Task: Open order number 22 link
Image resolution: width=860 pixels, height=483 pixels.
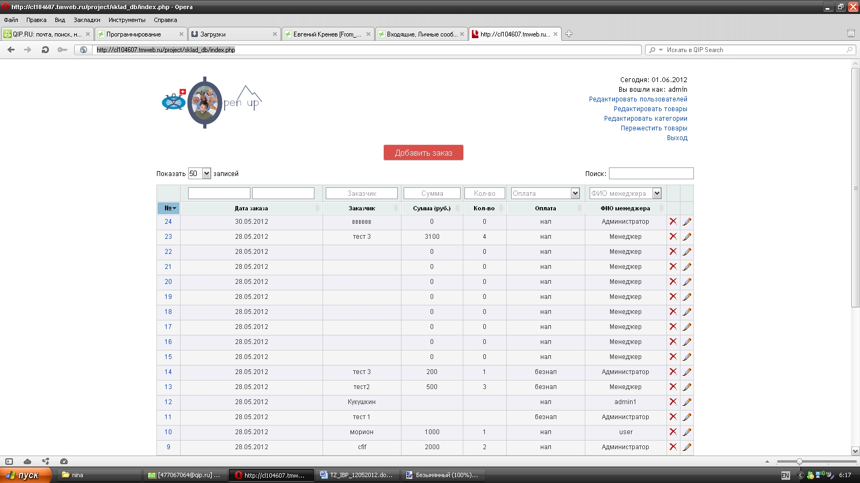Action: pyautogui.click(x=168, y=252)
